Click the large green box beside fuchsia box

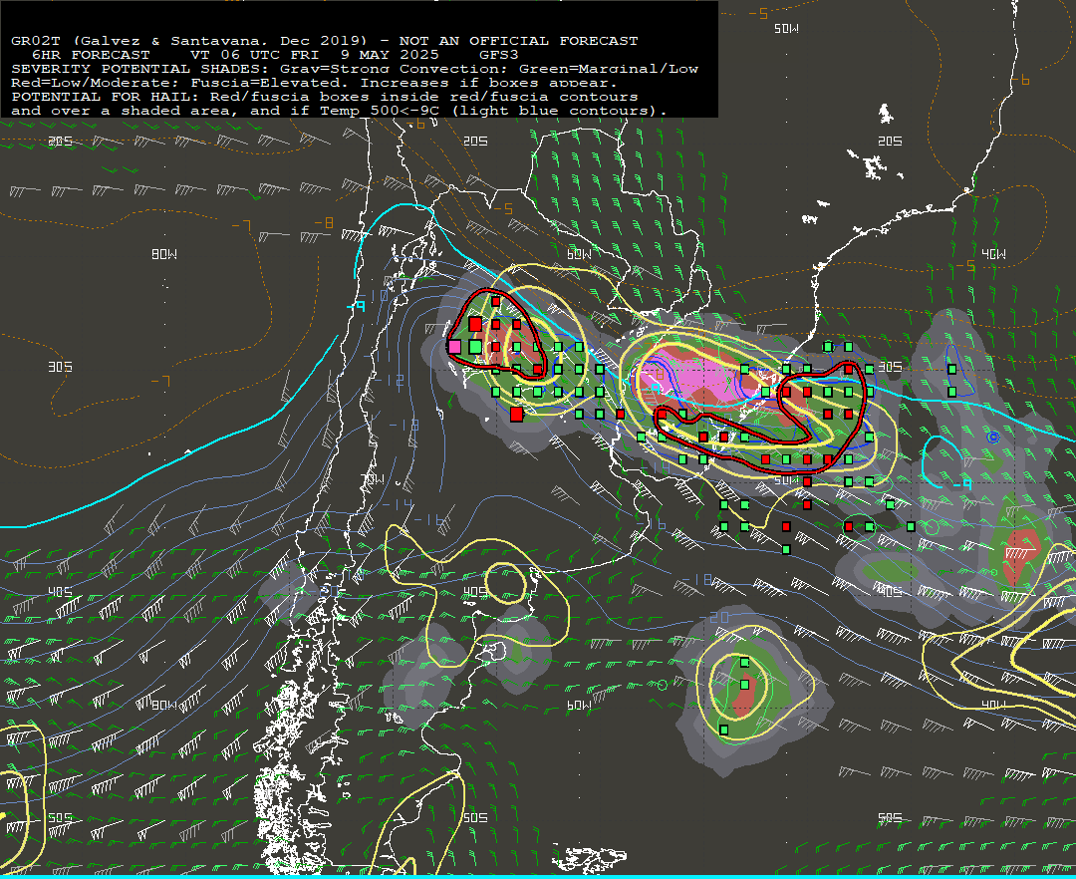[x=475, y=347]
